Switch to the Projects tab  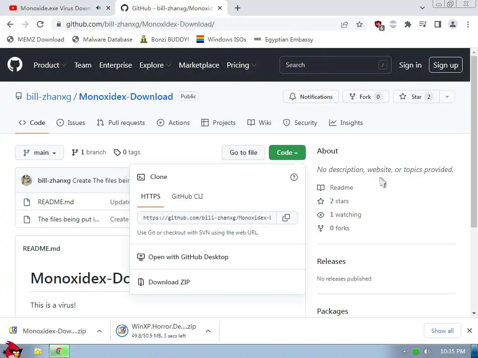tap(218, 123)
